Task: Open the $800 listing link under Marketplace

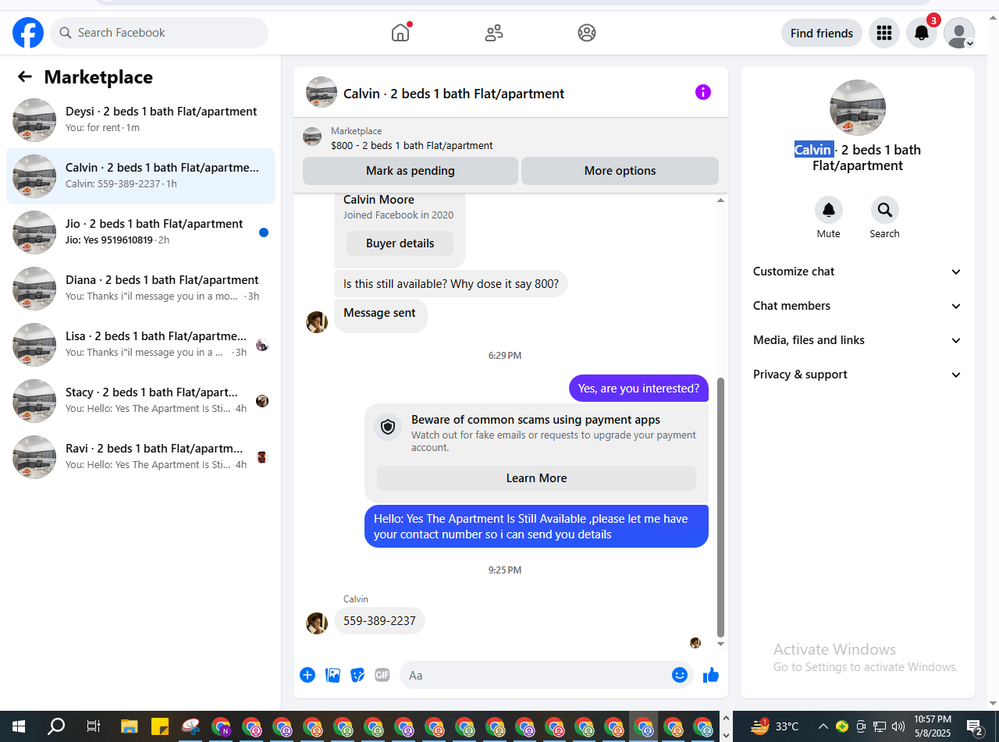Action: (412, 145)
